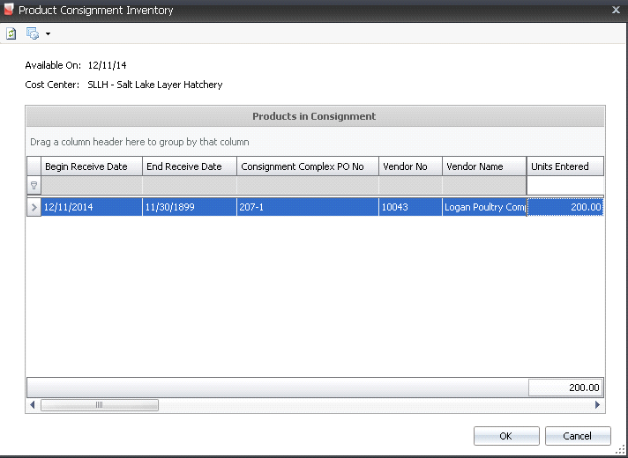Click the horizontal scrollbar right arrow
This screenshot has width=628, height=458.
597,405
